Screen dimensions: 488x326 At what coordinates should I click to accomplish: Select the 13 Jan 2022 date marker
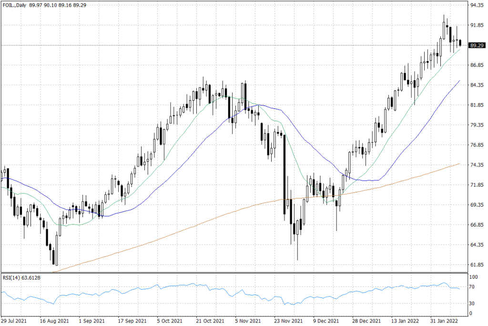coord(405,321)
